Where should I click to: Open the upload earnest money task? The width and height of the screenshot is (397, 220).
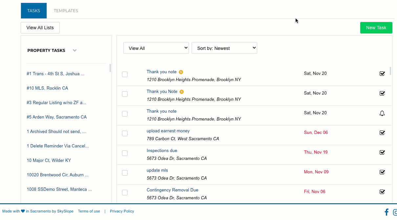coord(168,131)
